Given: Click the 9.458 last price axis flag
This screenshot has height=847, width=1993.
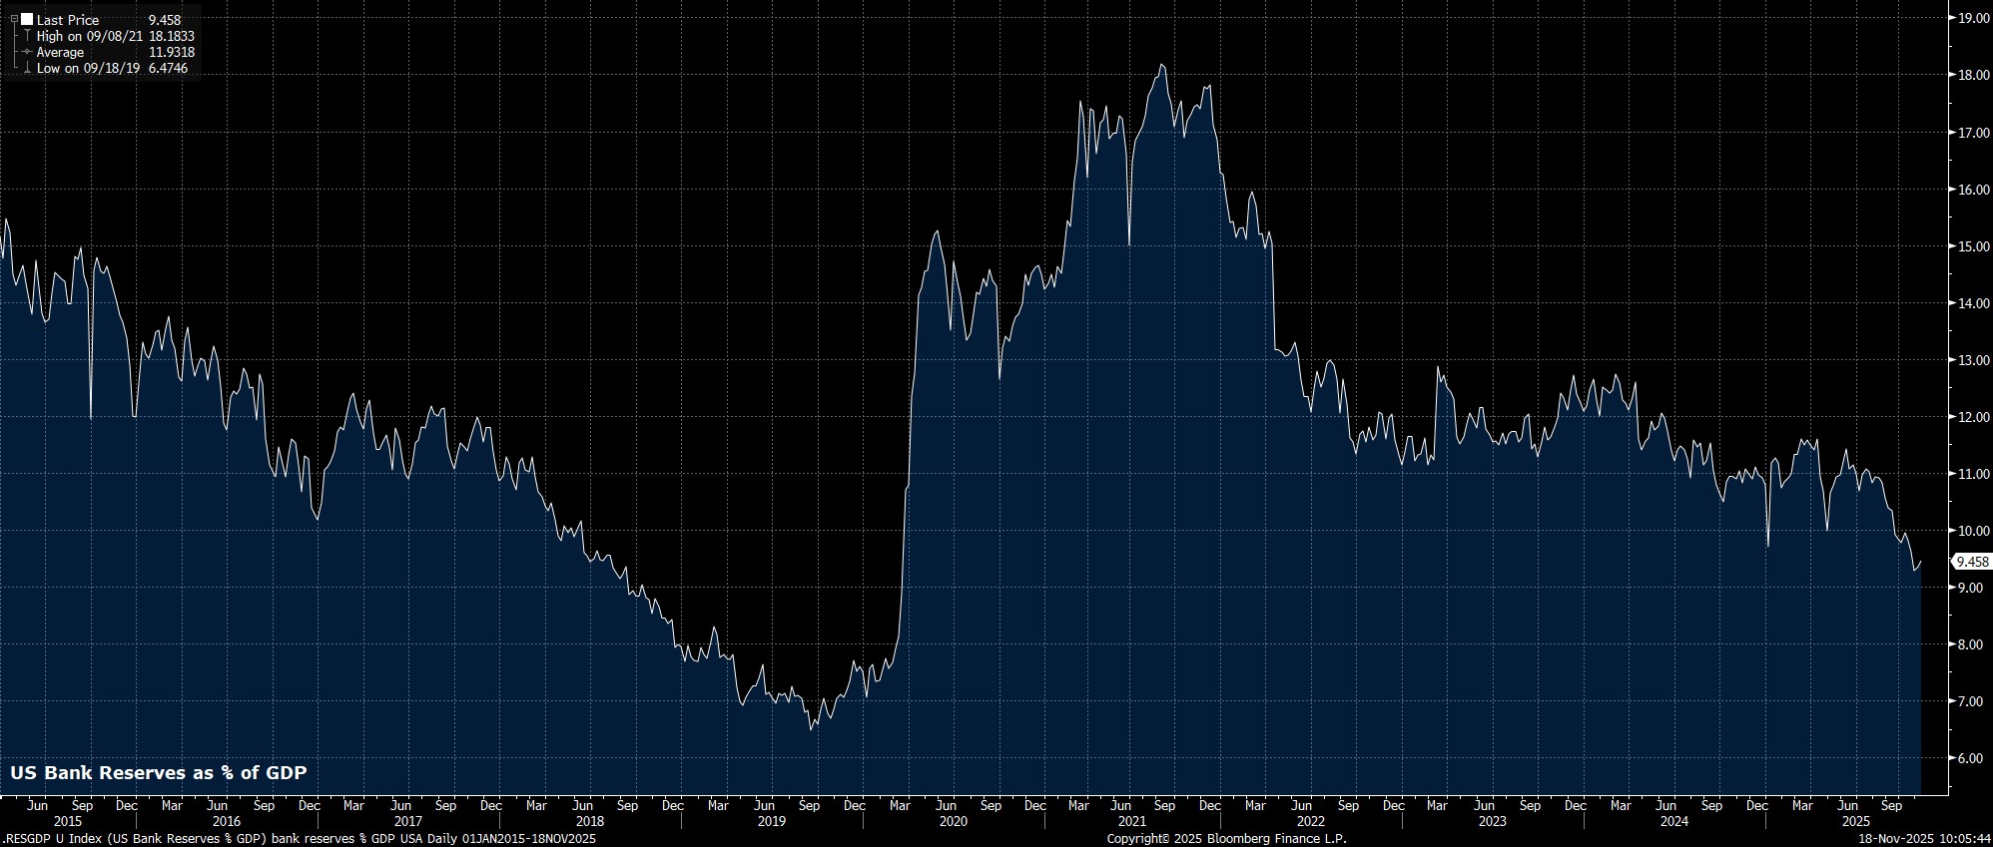Looking at the screenshot, I should (x=1972, y=562).
